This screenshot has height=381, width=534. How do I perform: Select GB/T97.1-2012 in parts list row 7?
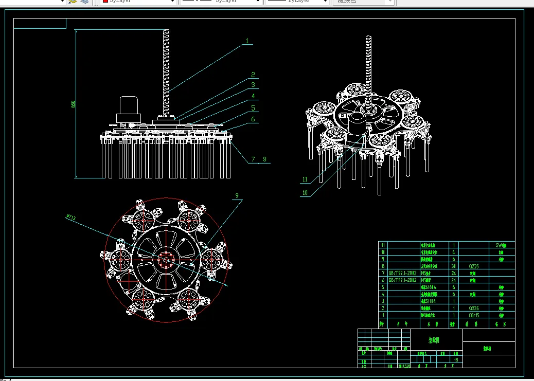click(402, 273)
